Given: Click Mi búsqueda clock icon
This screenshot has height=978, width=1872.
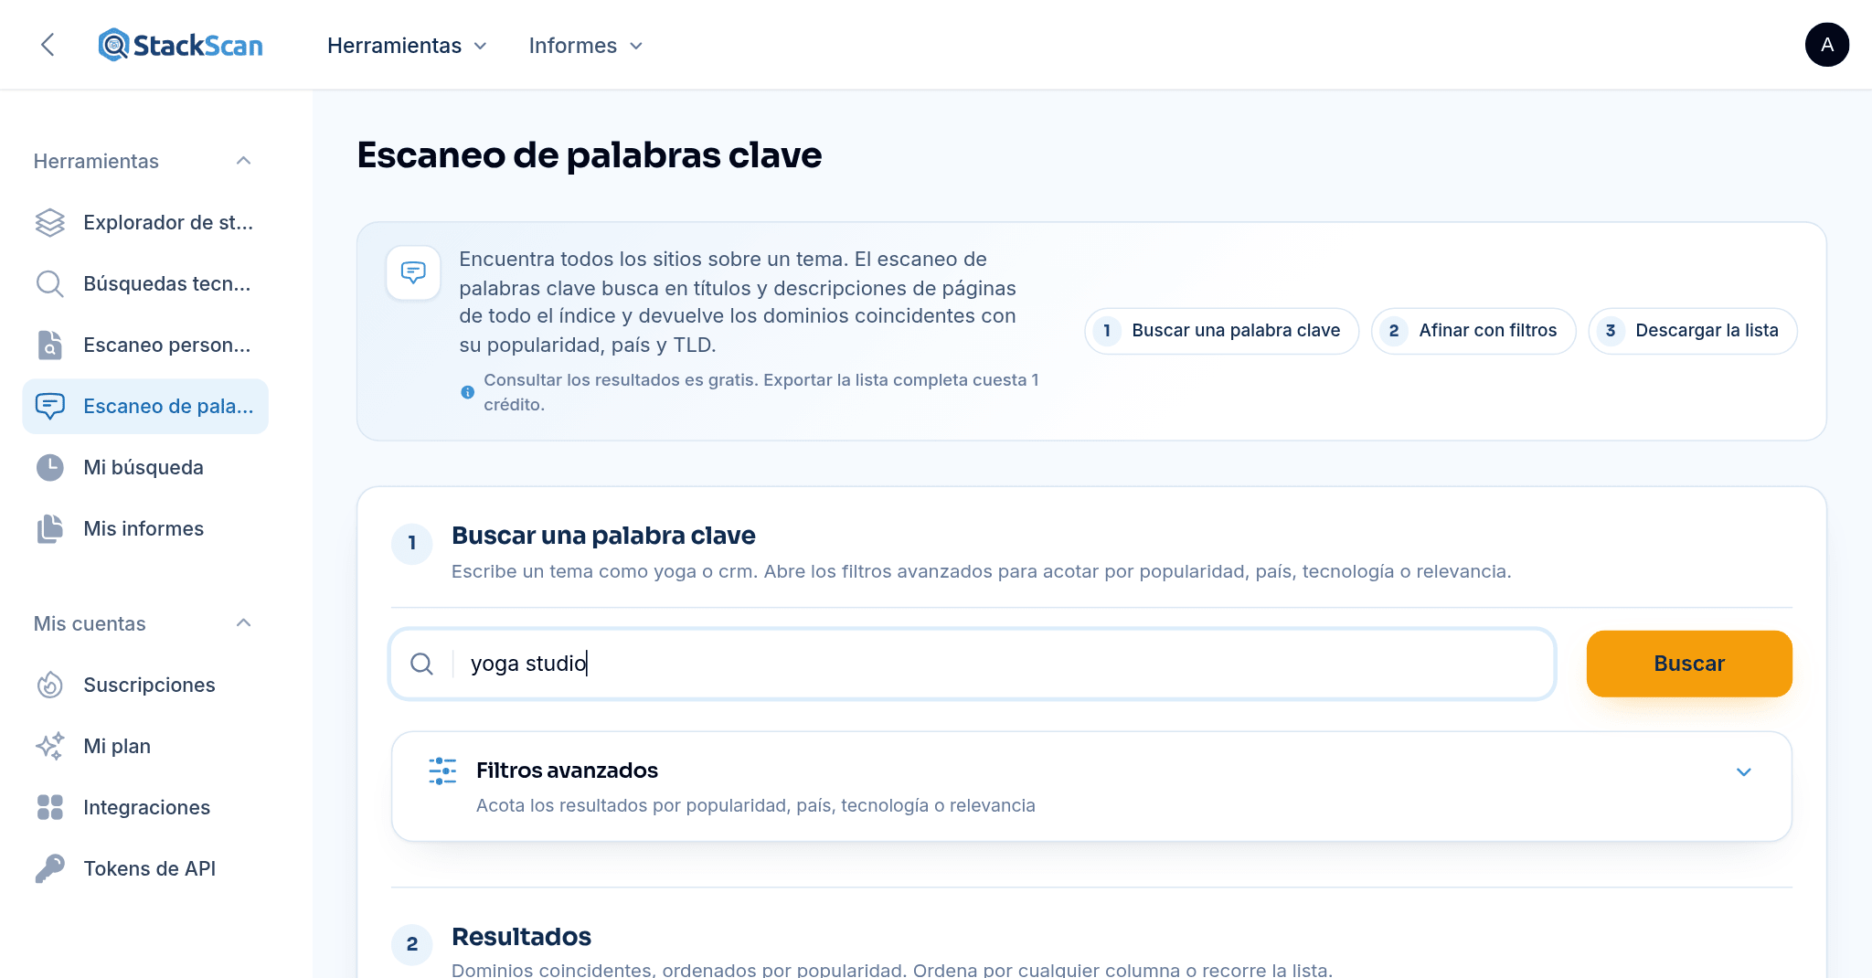Looking at the screenshot, I should pos(50,467).
